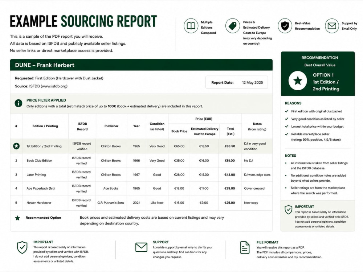This screenshot has height=272, width=363.
Task: Click the DUNE – Frank Herbert title bar
Action: point(141,65)
